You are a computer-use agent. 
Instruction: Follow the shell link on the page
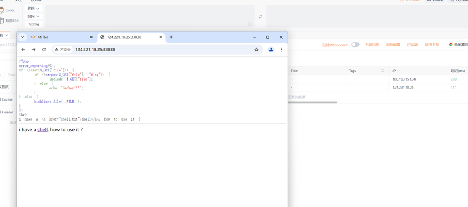pyautogui.click(x=42, y=130)
